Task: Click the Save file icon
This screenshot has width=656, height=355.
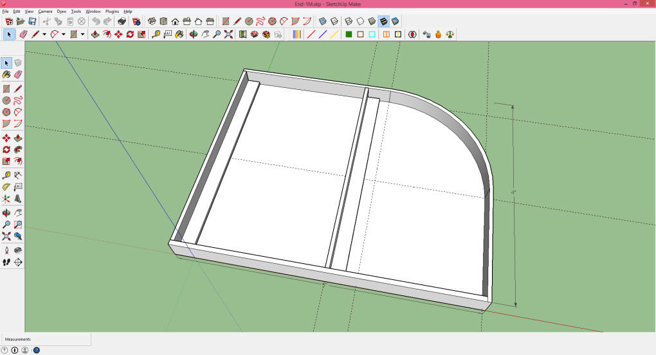Action: (32, 21)
